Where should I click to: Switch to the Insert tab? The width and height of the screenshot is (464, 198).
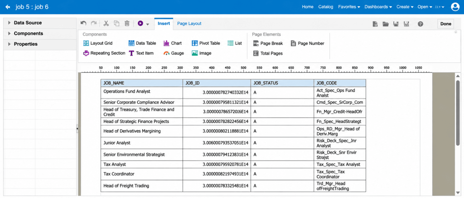click(x=164, y=24)
